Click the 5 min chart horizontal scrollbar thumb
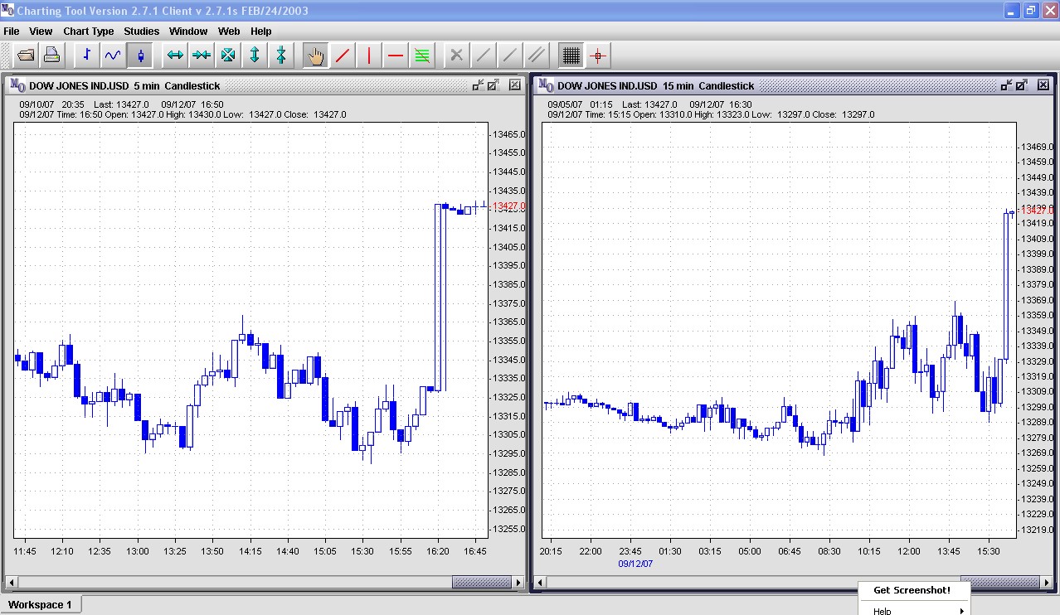The height and width of the screenshot is (615, 1060). pos(481,583)
